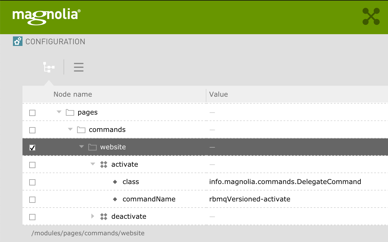Check the activate row checkbox
Image resolution: width=388 pixels, height=242 pixels.
[32, 165]
